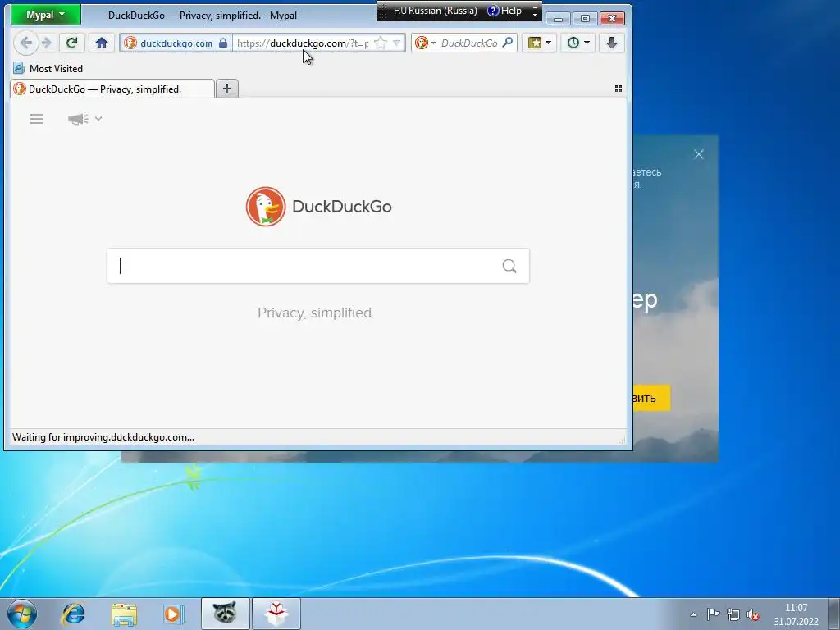Click the magnifier in toolbar search box

tap(507, 43)
